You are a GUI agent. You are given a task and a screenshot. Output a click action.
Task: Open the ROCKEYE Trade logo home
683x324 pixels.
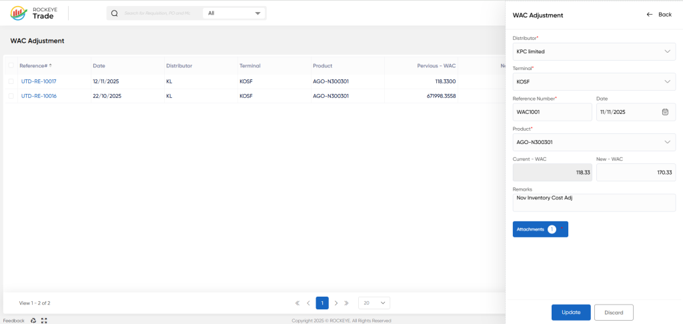tap(33, 13)
